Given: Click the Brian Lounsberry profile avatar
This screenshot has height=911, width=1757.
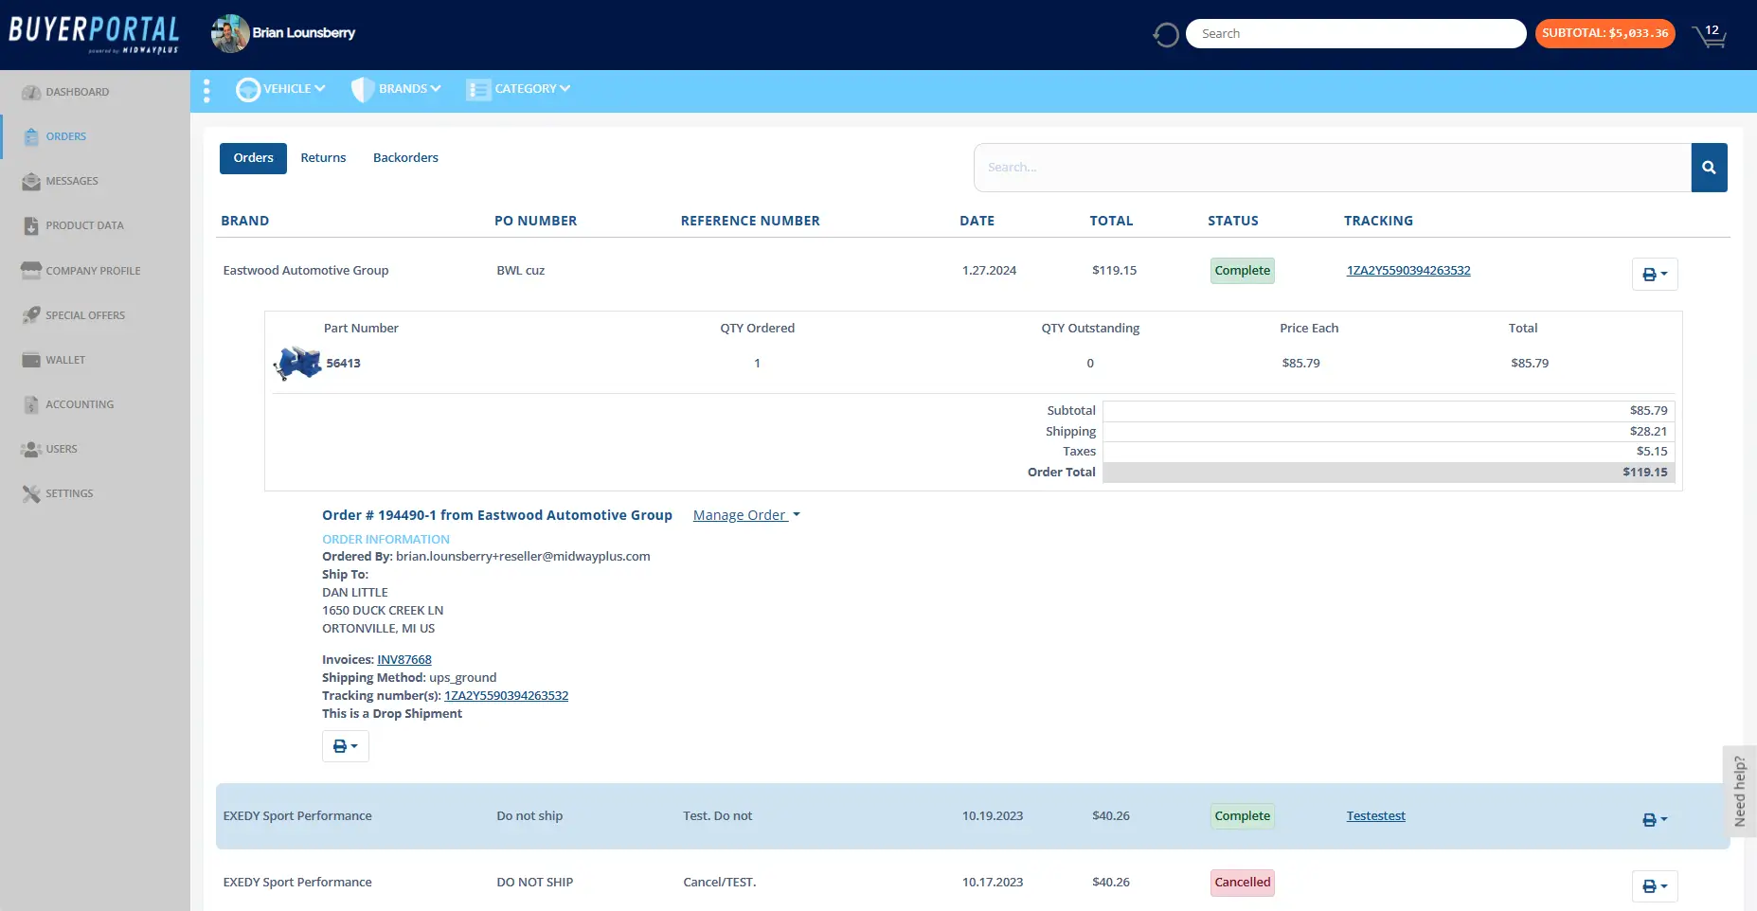Looking at the screenshot, I should point(230,33).
